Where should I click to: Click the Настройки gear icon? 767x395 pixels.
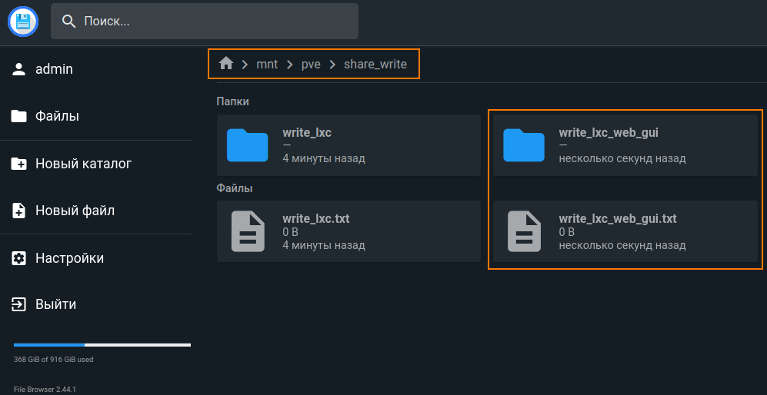pos(19,258)
